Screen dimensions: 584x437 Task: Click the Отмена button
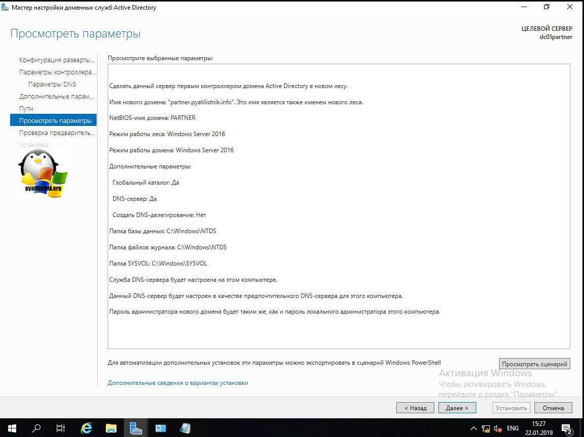click(x=553, y=408)
